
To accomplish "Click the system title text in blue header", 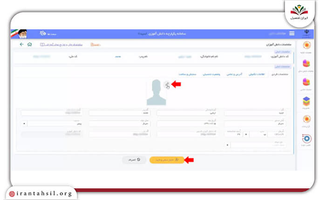I will (x=162, y=33).
